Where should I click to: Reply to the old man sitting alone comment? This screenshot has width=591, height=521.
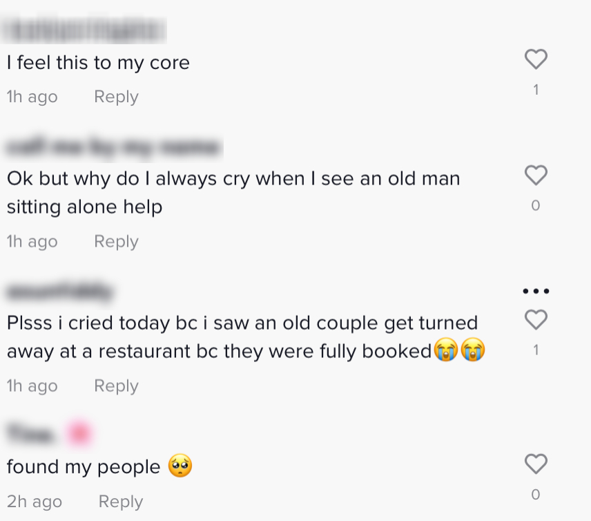[116, 242]
